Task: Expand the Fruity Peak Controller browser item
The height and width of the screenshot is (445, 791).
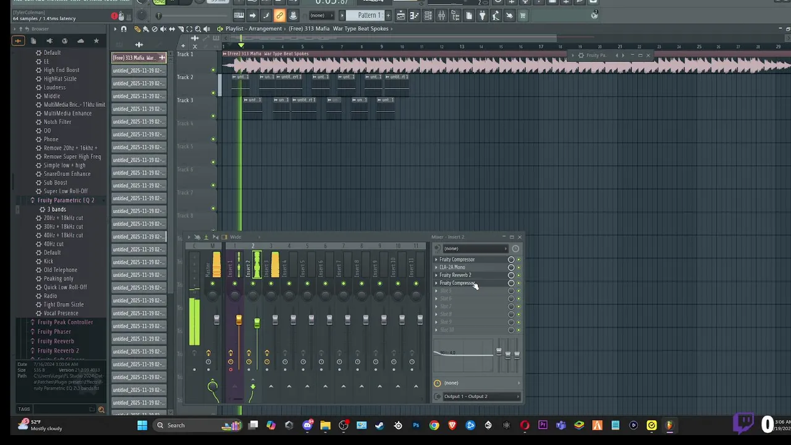Action: (x=65, y=323)
